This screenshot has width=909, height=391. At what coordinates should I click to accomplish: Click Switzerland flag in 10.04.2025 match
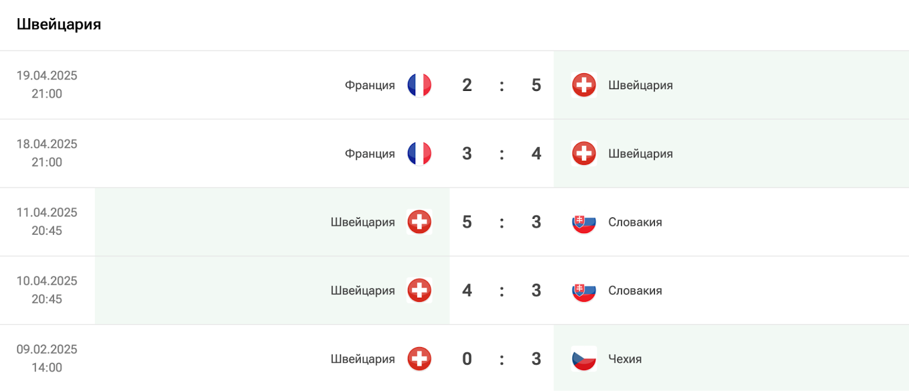pyautogui.click(x=419, y=290)
